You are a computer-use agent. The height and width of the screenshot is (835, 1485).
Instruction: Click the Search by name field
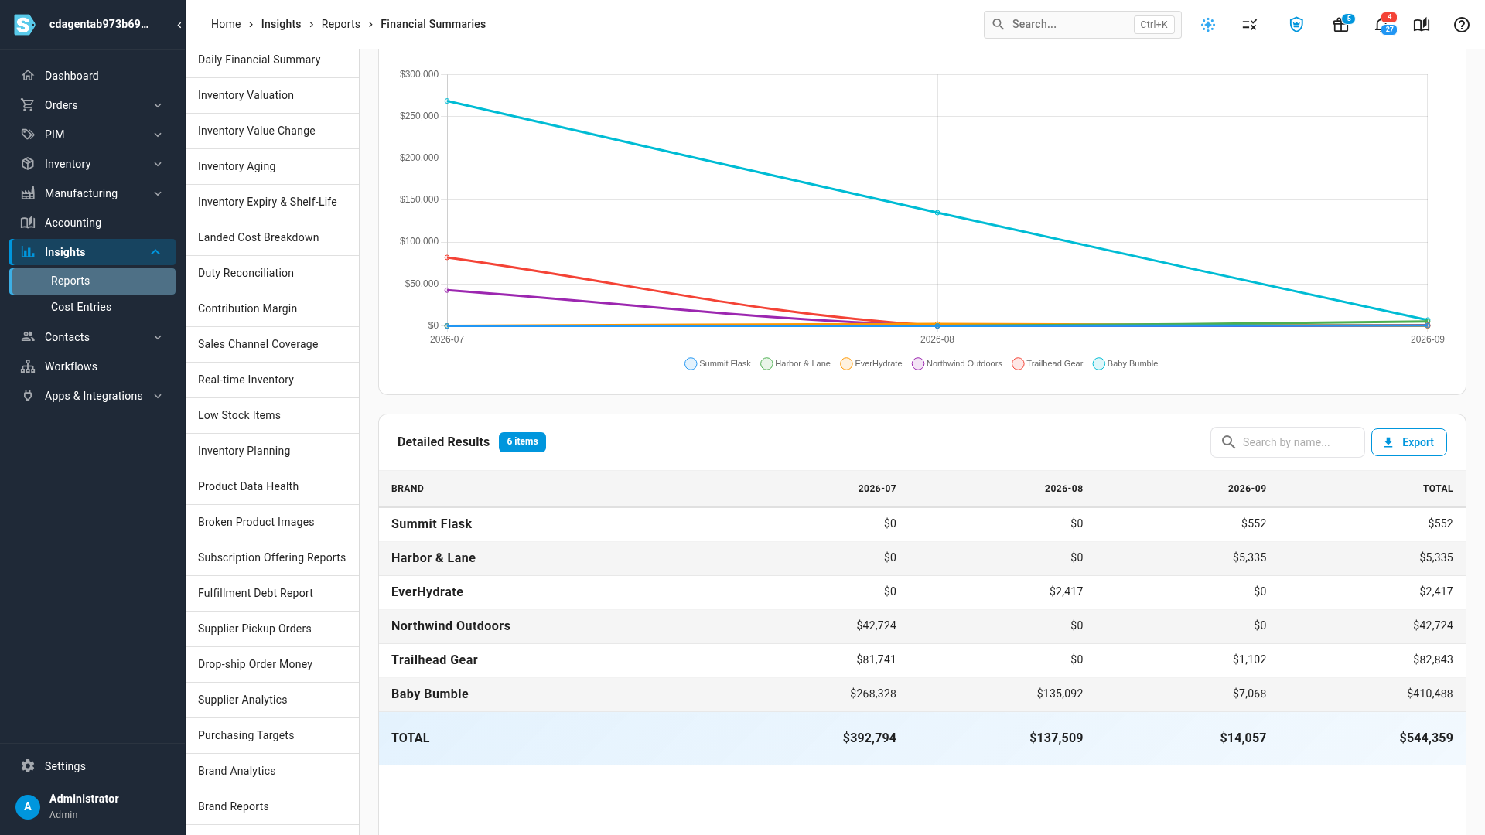[x=1287, y=442]
